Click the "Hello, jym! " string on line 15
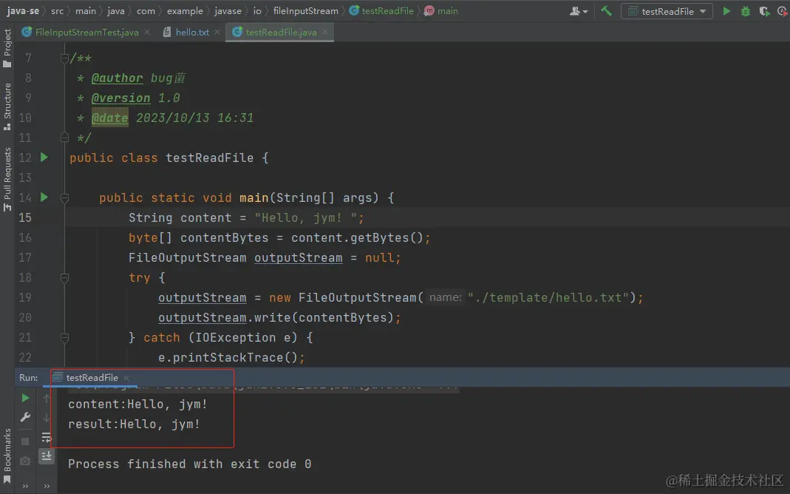790x494 pixels. pos(306,217)
